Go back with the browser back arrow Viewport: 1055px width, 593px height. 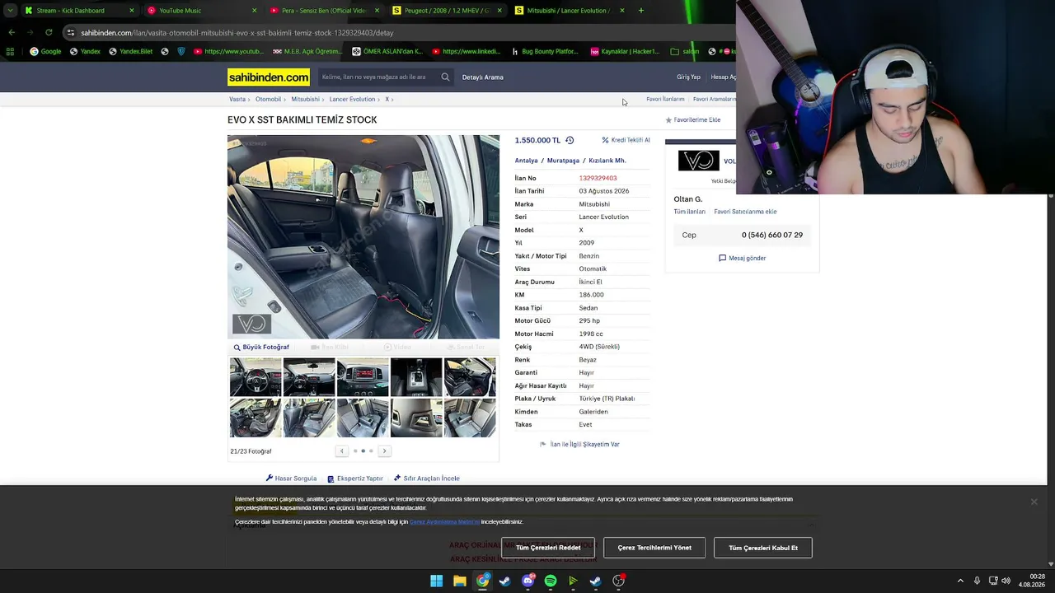12,32
